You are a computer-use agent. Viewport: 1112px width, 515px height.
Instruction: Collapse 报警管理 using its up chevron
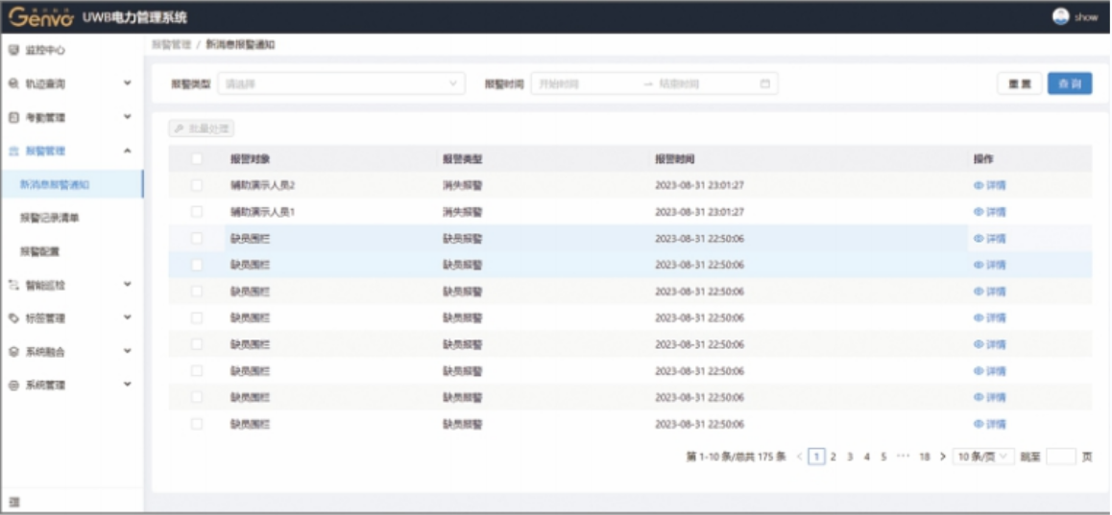pyautogui.click(x=128, y=151)
